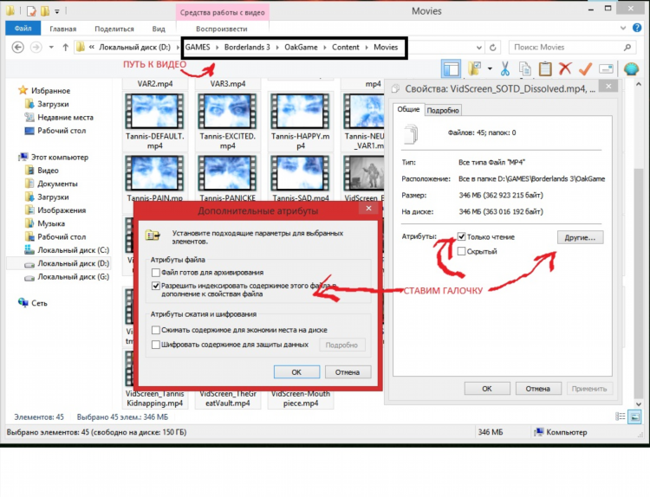Open the Видео library folder

48,171
